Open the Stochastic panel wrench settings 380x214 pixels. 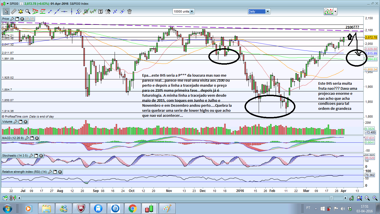(x=31, y=155)
